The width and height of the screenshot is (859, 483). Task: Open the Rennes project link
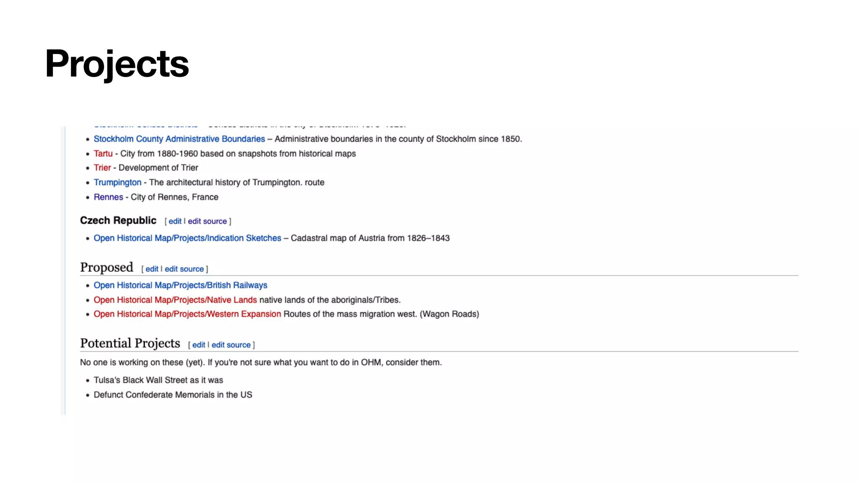click(108, 197)
